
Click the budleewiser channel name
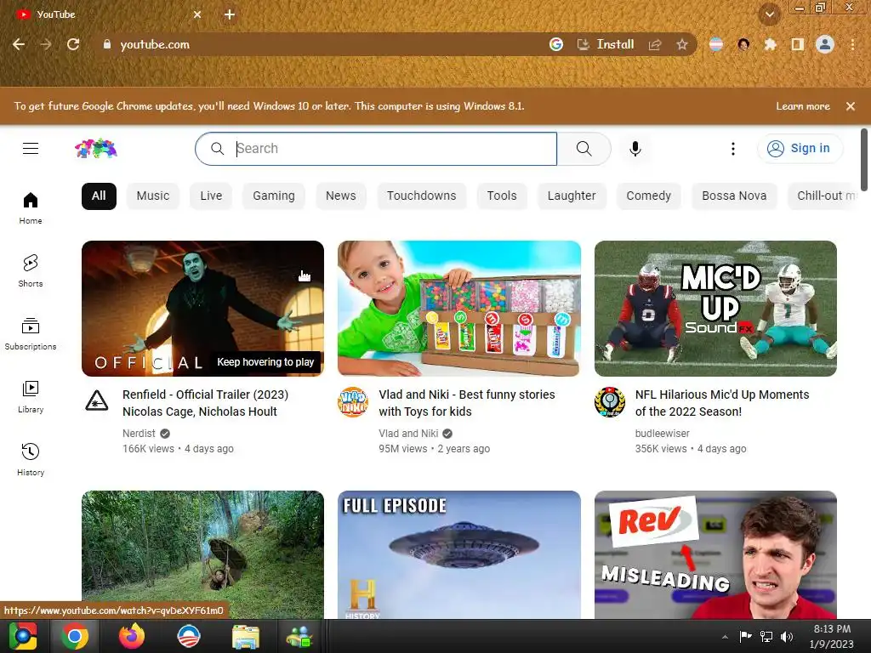(662, 434)
